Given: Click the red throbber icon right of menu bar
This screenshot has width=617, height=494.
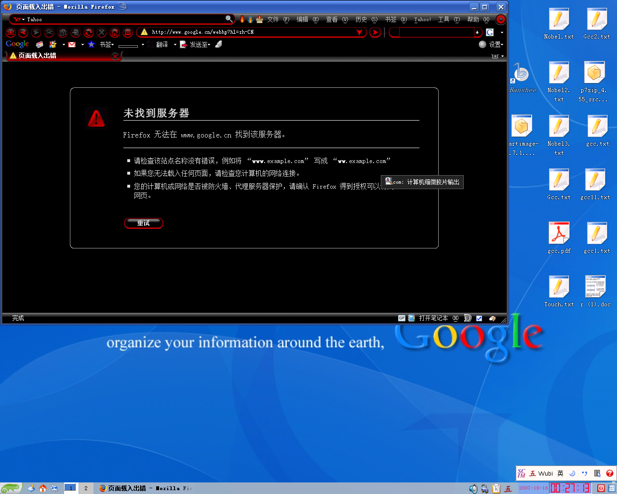Looking at the screenshot, I should 501,19.
